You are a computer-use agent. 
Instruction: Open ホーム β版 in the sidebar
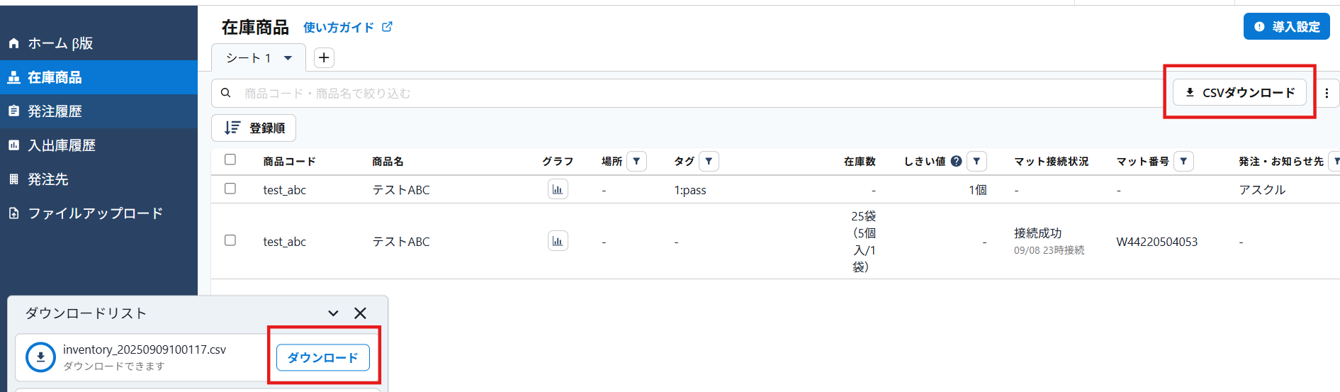pyautogui.click(x=98, y=43)
